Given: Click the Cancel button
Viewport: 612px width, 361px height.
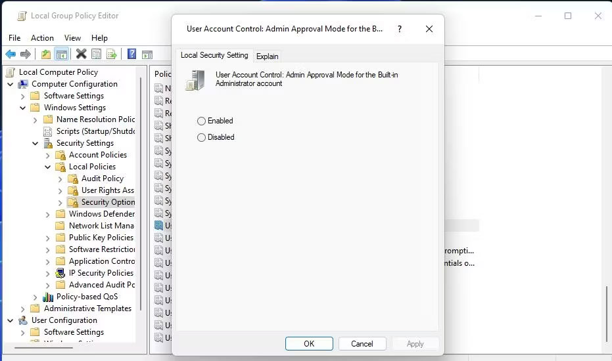Looking at the screenshot, I should pyautogui.click(x=362, y=343).
